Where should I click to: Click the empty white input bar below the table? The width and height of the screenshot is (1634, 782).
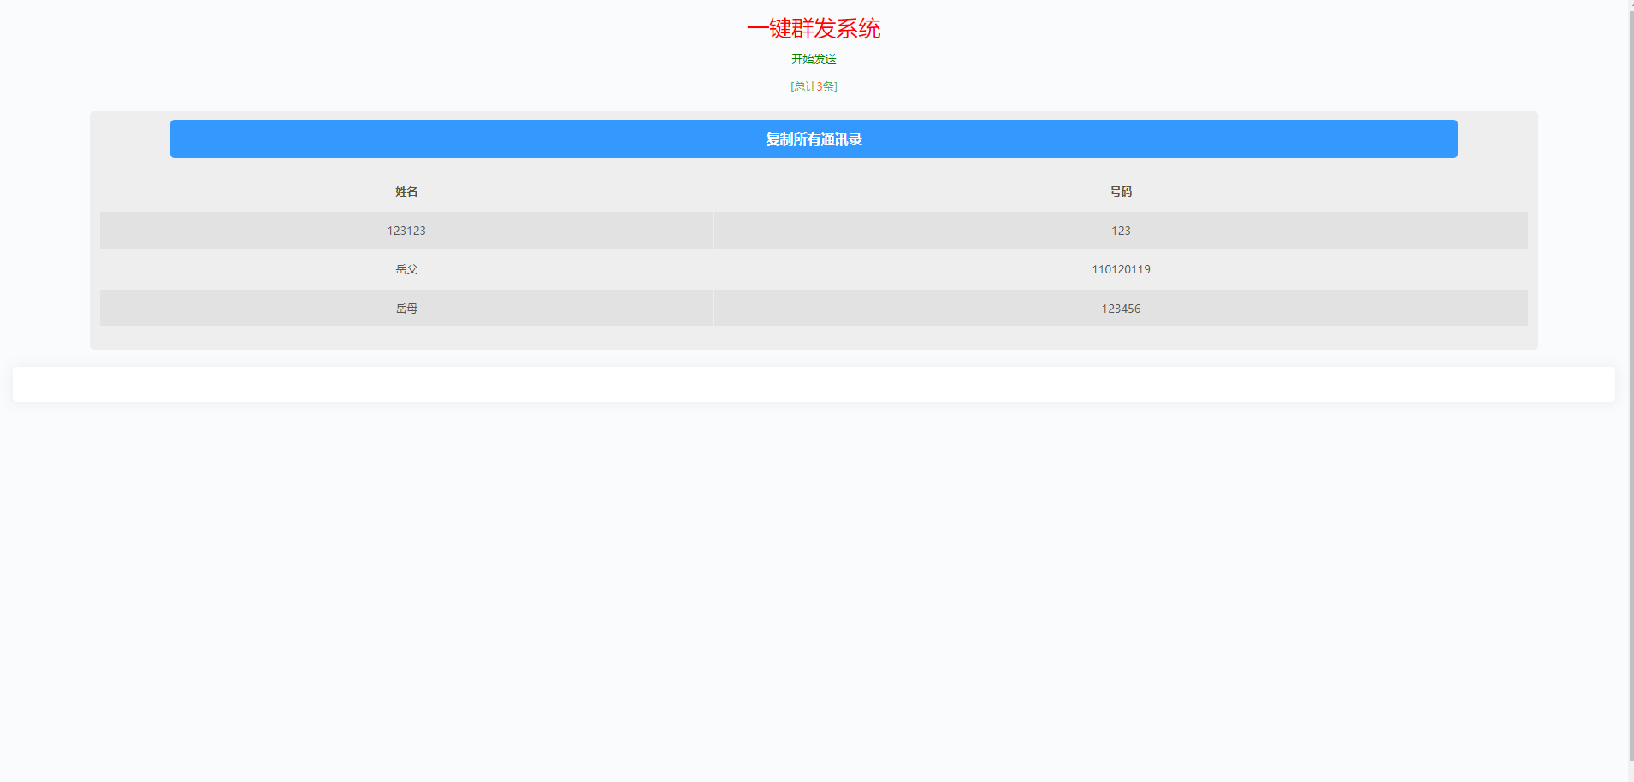tap(813, 384)
